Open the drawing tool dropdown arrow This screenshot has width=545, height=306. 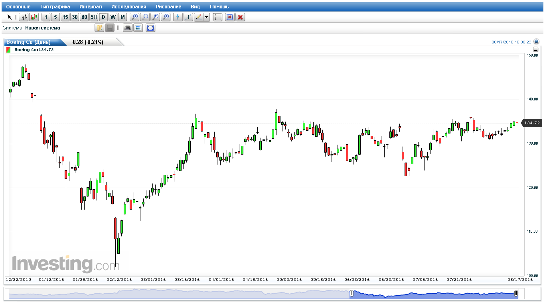pos(207,17)
